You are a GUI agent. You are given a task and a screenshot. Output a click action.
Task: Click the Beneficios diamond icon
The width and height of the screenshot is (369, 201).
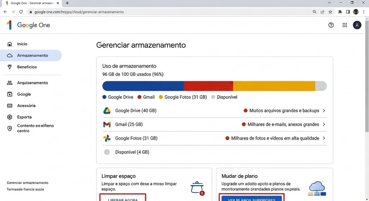[10, 67]
